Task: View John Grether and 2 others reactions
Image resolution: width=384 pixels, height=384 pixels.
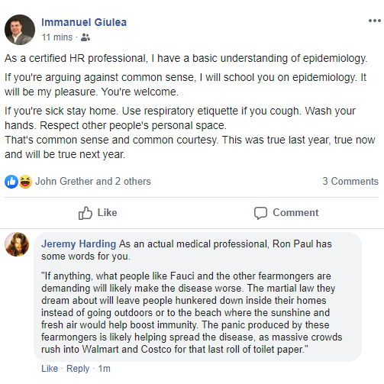Action: (x=93, y=182)
